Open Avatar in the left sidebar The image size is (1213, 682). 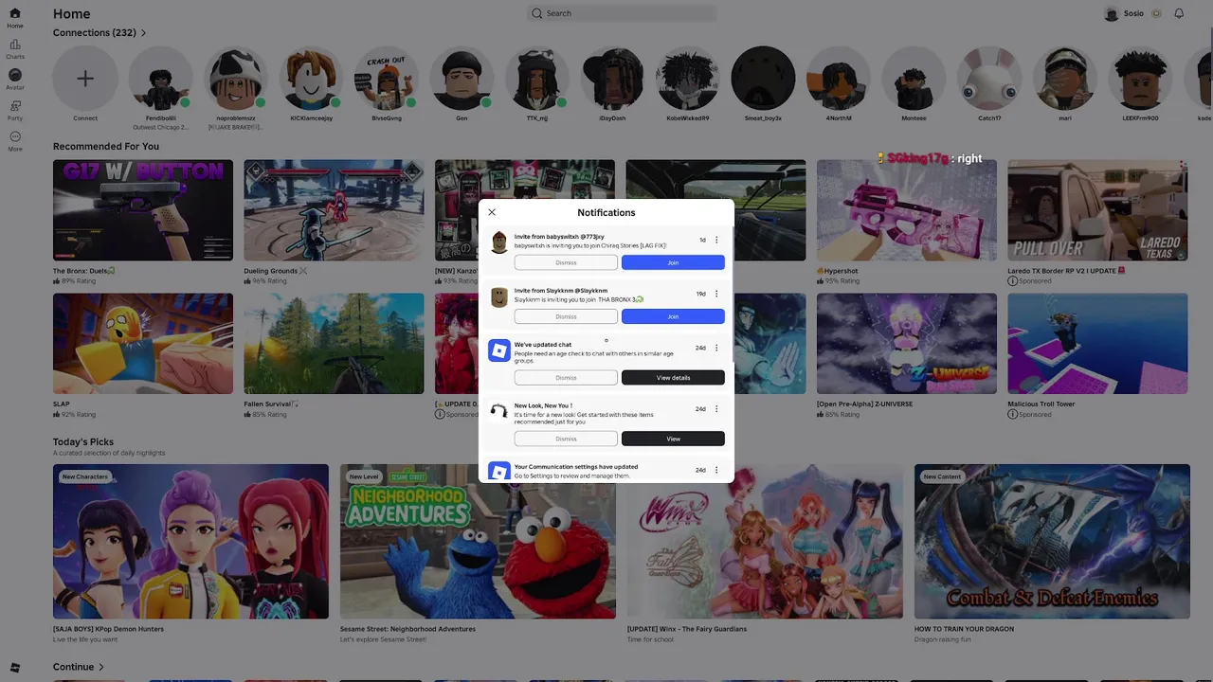point(15,80)
